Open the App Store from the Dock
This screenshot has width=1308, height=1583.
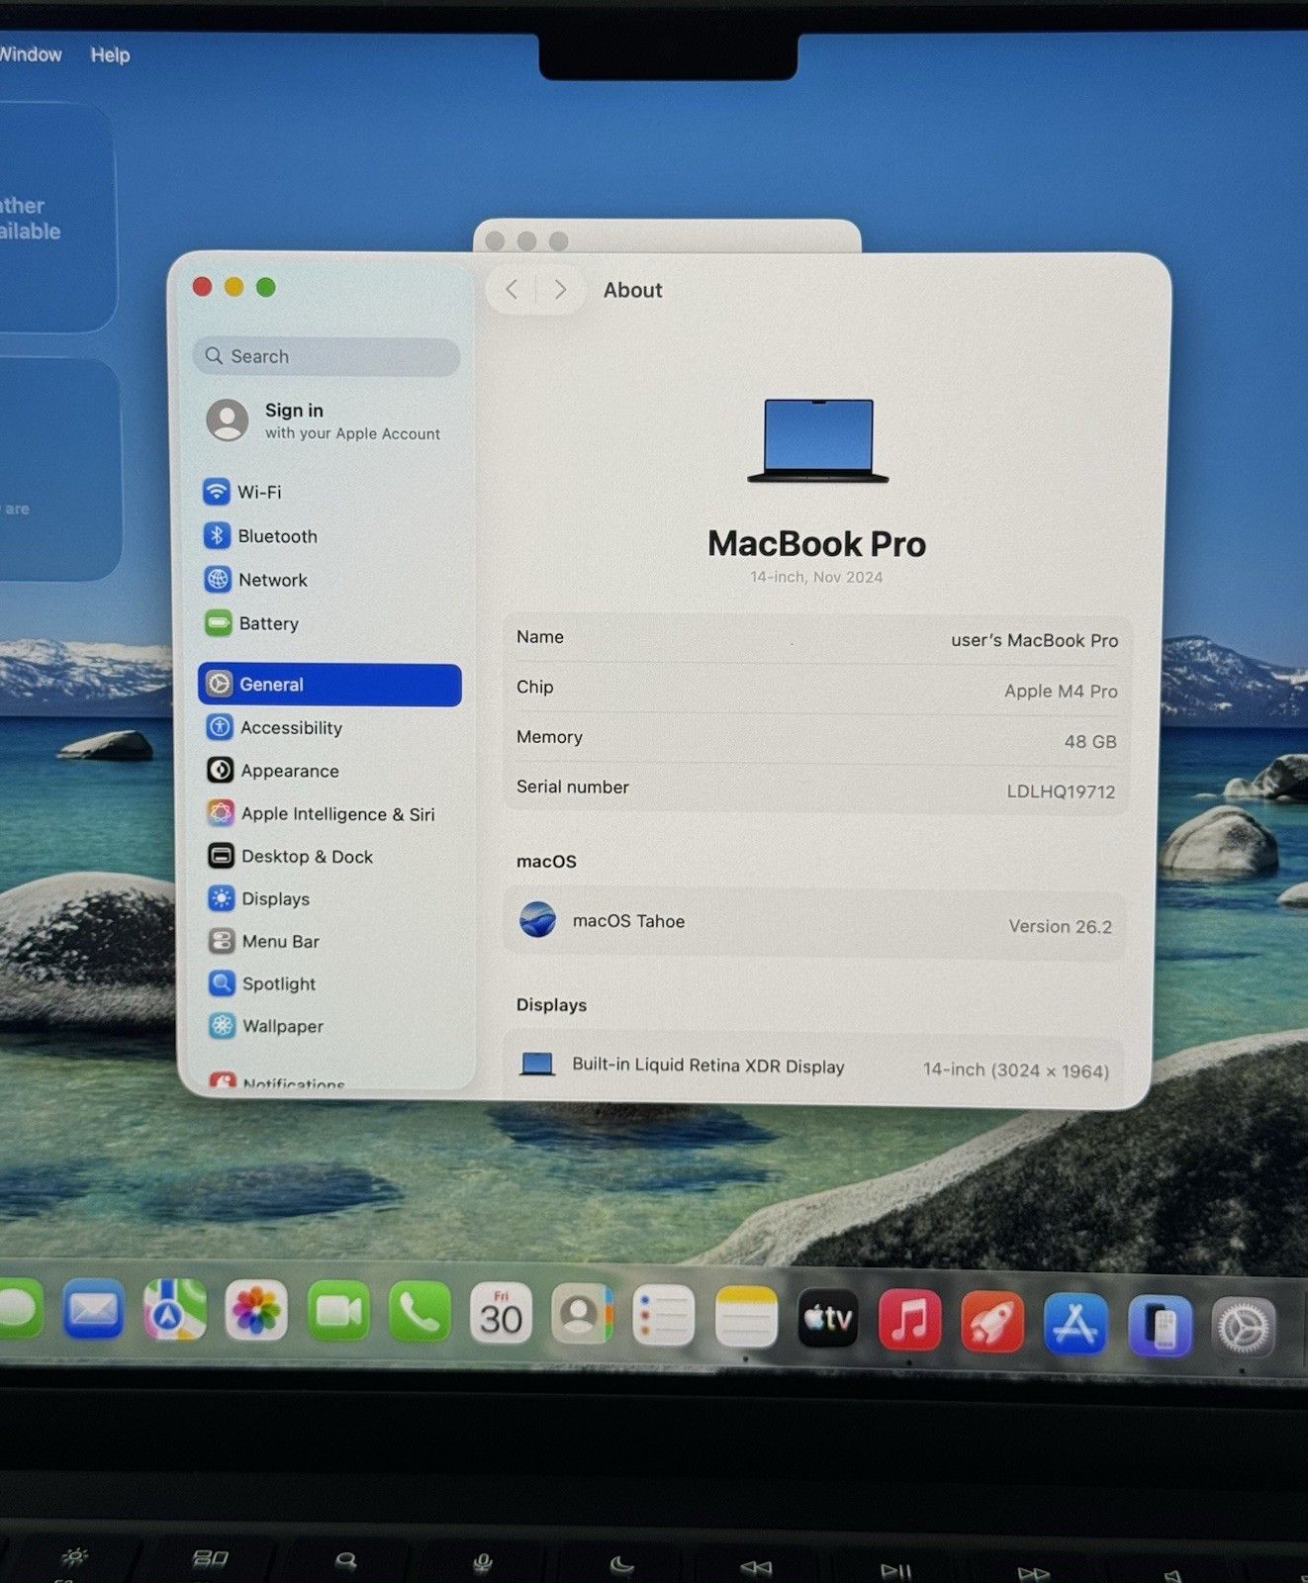point(1075,1324)
